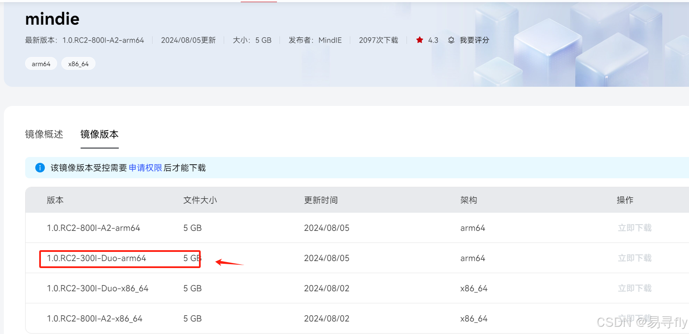Click the 操作 column header
The height and width of the screenshot is (334, 689).
625,200
